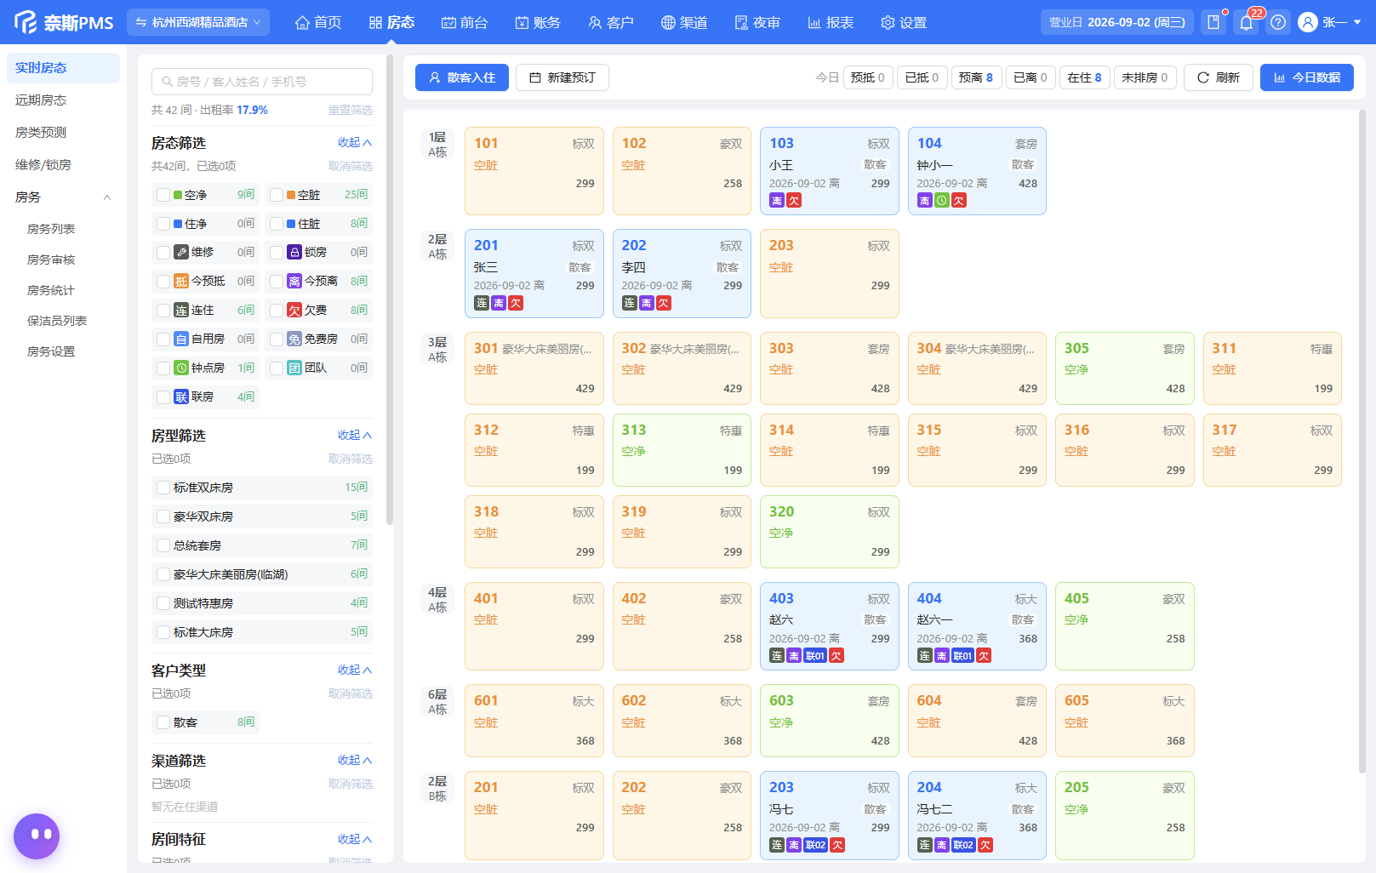Click the 今日数据 button

coord(1307,77)
